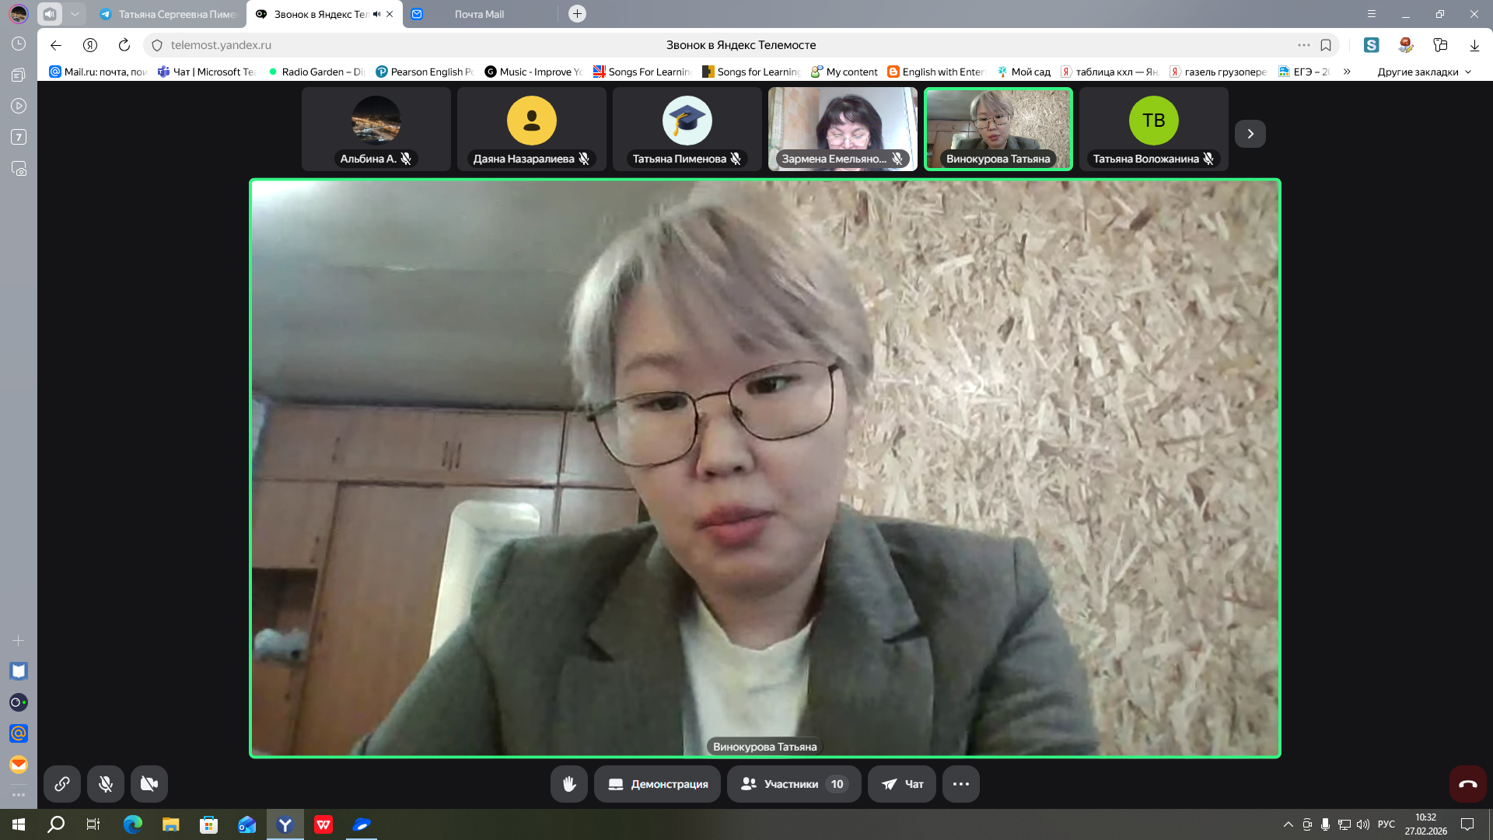This screenshot has width=1493, height=840.
Task: Toggle tab sound mute speaker icon
Action: 376,14
